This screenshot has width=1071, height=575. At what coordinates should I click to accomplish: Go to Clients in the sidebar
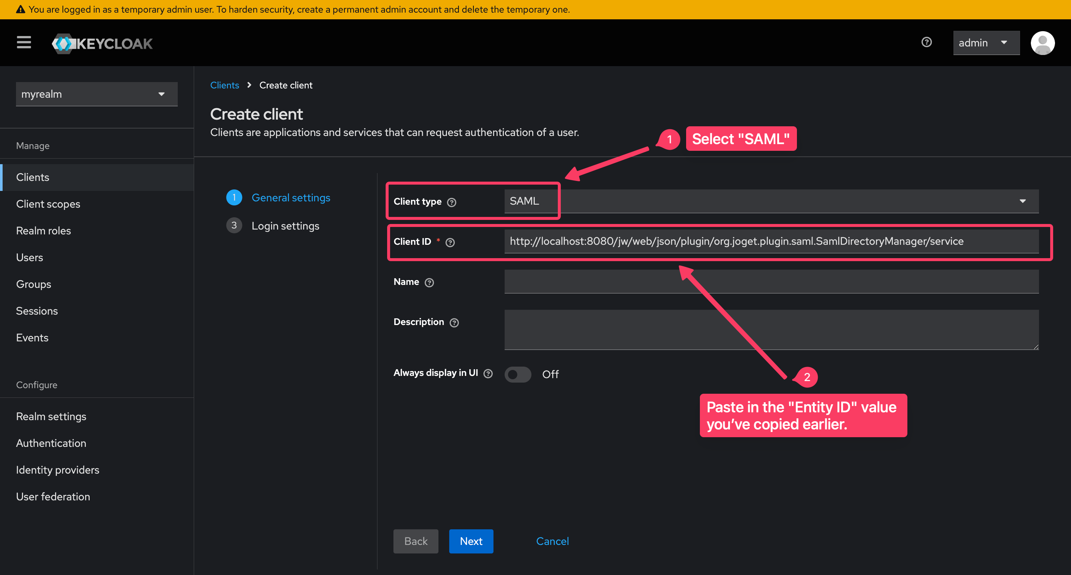coord(97,177)
